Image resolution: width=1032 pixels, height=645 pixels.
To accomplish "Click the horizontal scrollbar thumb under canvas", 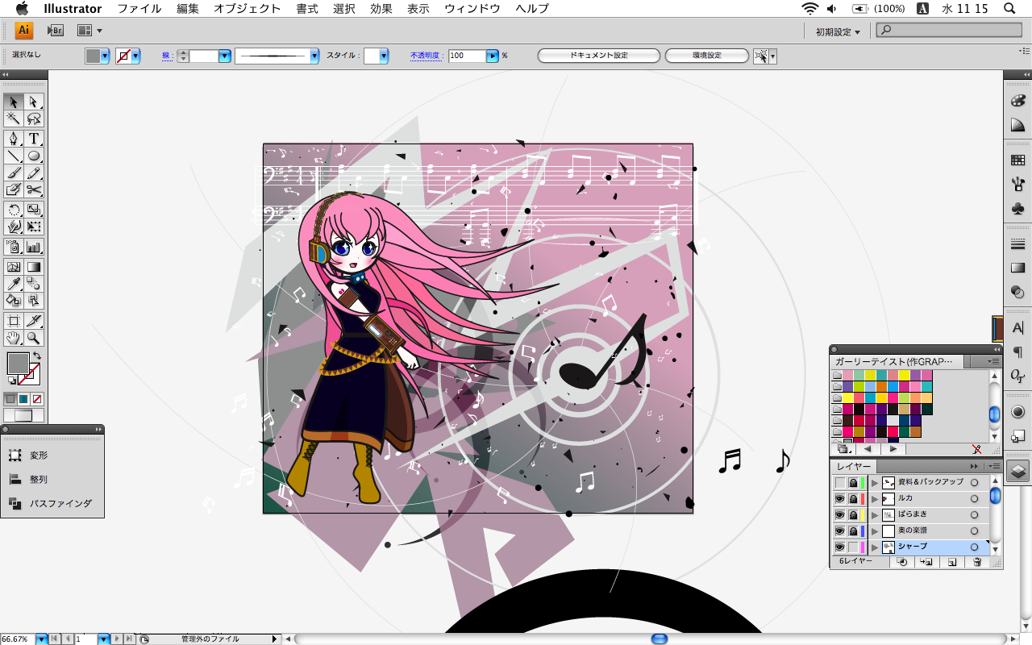I will click(x=660, y=639).
